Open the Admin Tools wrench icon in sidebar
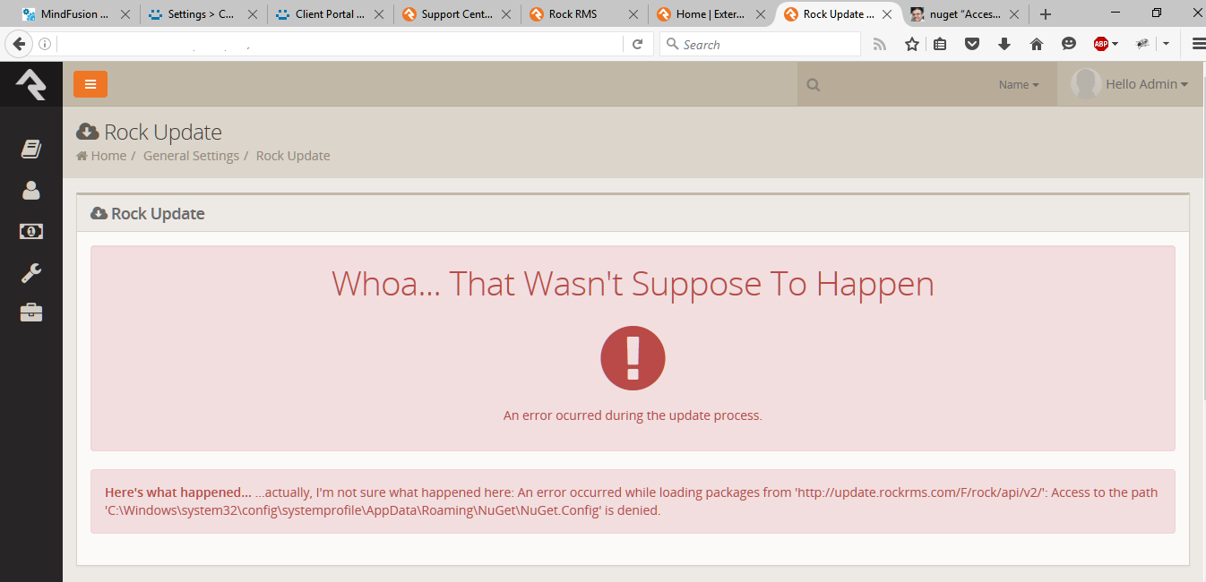Screen dimensions: 1206x582 coord(31,272)
